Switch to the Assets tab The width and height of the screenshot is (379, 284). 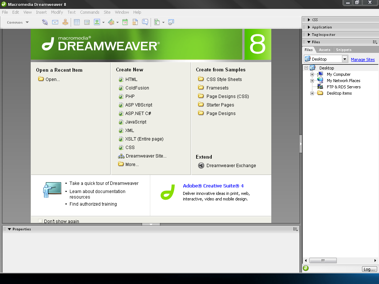coord(324,50)
